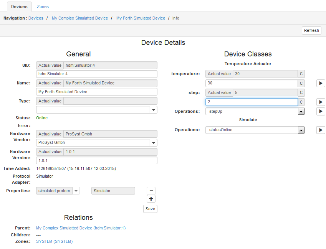Open parent My Complex Simulatted Device link
This screenshot has height=249, width=326.
click(81, 228)
